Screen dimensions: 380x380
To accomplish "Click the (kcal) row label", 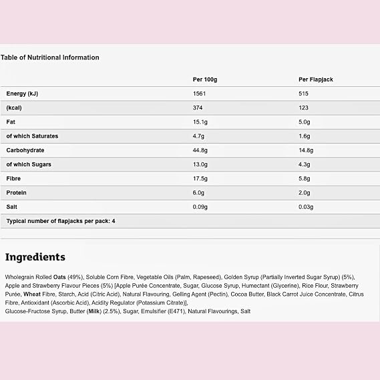I will point(14,108).
